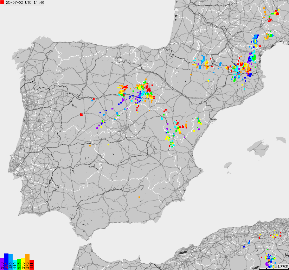Image resolution: width=289 pixels, height=270 pixels.
Task: Click the purple legend bar labeled 133
Action: [x=2, y=264]
